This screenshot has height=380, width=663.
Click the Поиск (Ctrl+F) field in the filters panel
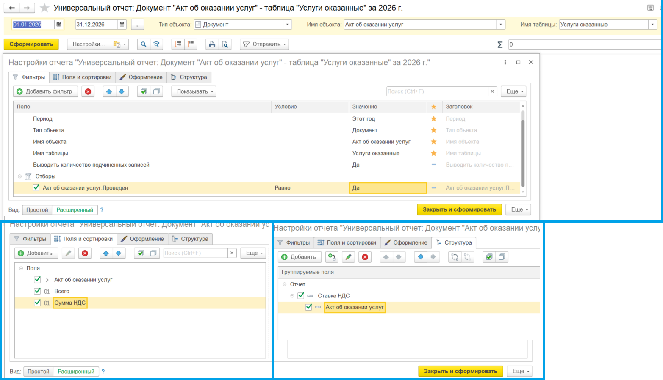pos(437,91)
